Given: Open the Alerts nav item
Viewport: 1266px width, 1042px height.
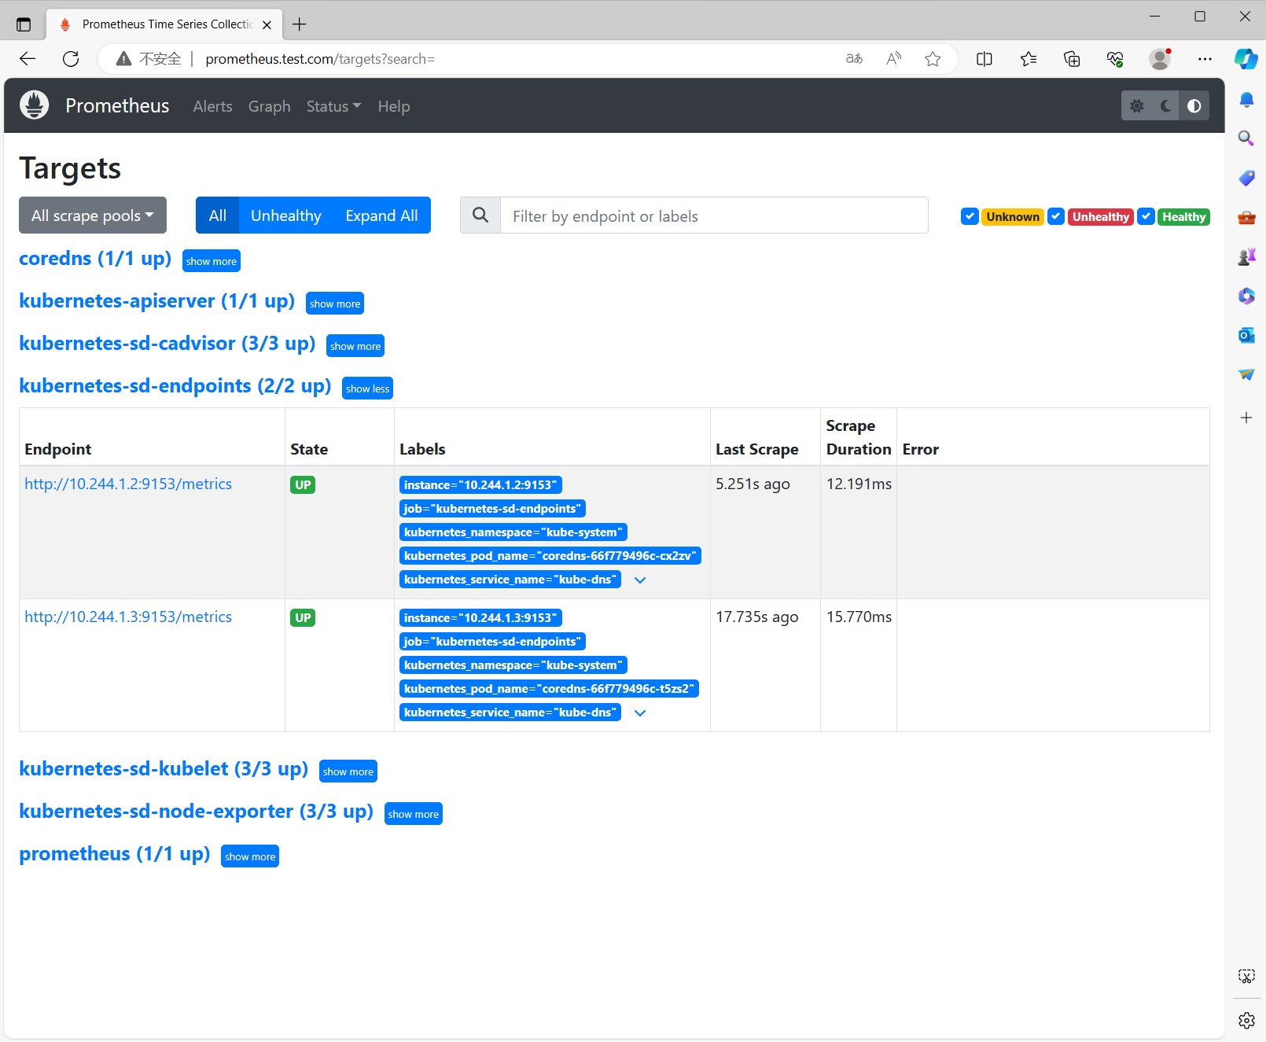Looking at the screenshot, I should pos(212,106).
